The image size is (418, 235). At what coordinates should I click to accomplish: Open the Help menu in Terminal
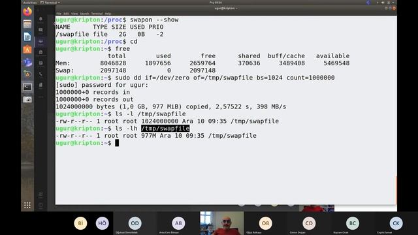tap(108, 14)
